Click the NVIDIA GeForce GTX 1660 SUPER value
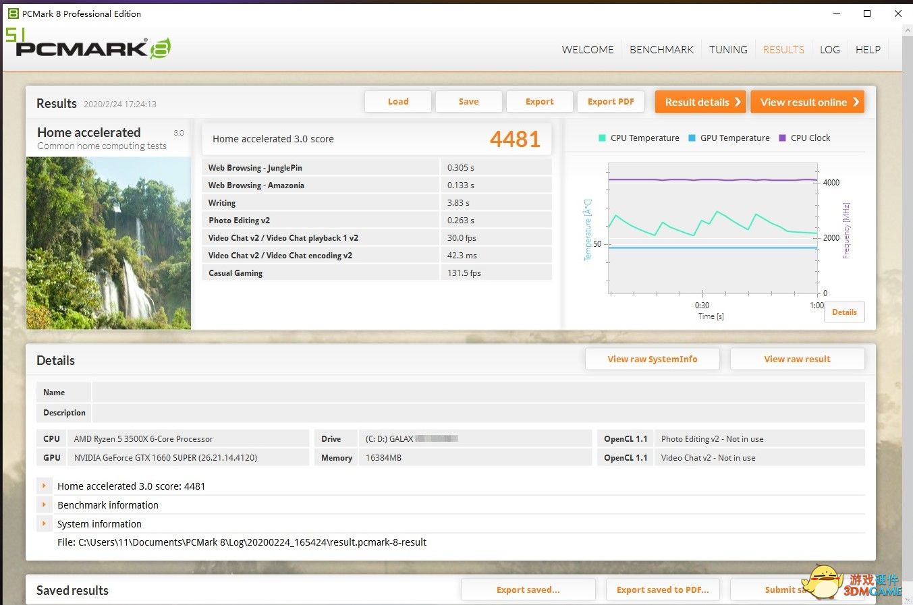The height and width of the screenshot is (605, 913). pyautogui.click(x=165, y=458)
